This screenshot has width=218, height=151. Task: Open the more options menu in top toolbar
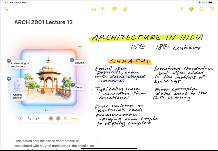click(202, 9)
